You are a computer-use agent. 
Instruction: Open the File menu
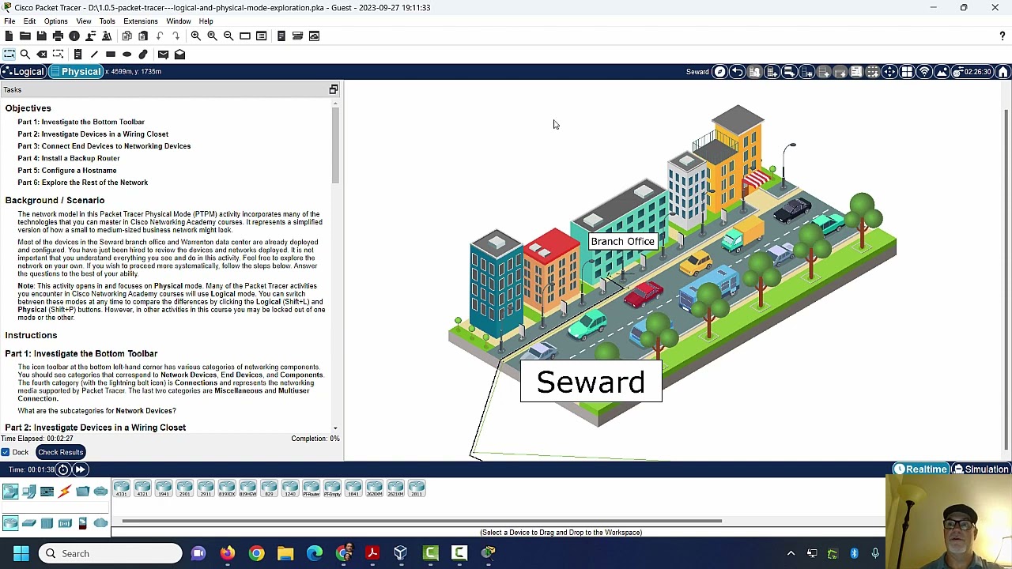click(9, 21)
